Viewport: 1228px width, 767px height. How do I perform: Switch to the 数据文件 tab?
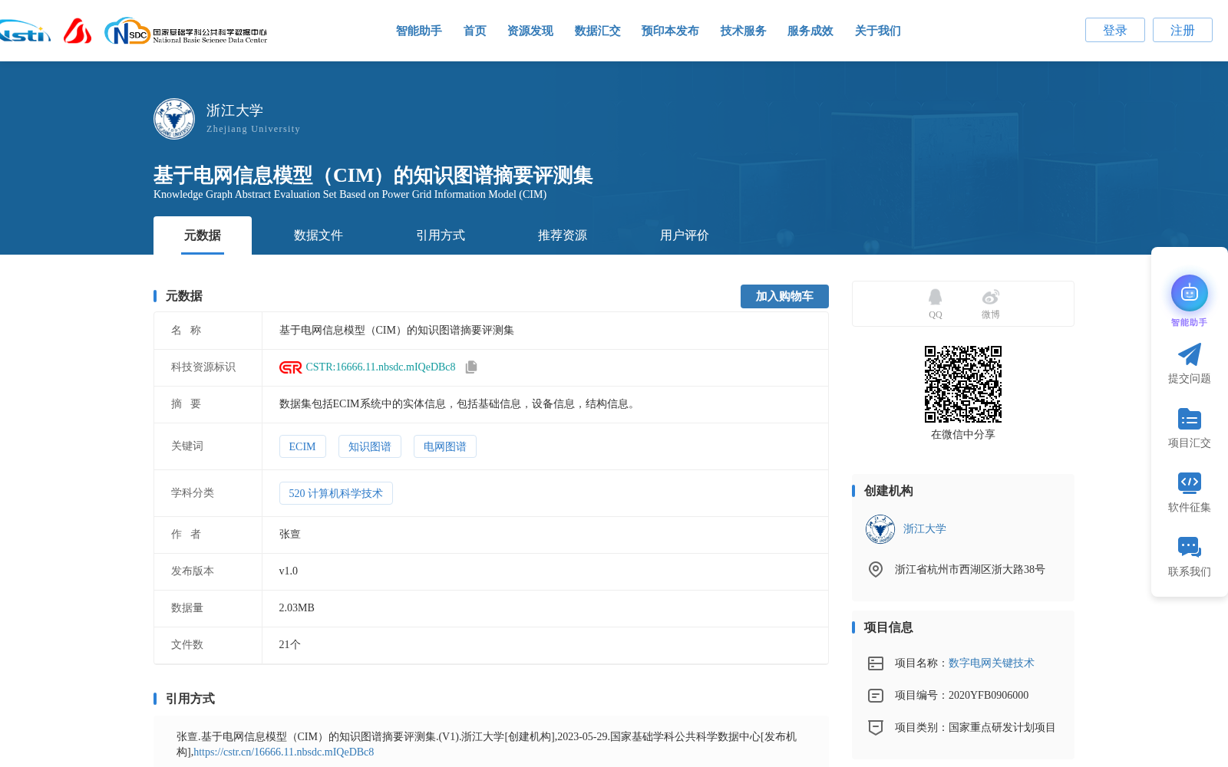point(319,235)
